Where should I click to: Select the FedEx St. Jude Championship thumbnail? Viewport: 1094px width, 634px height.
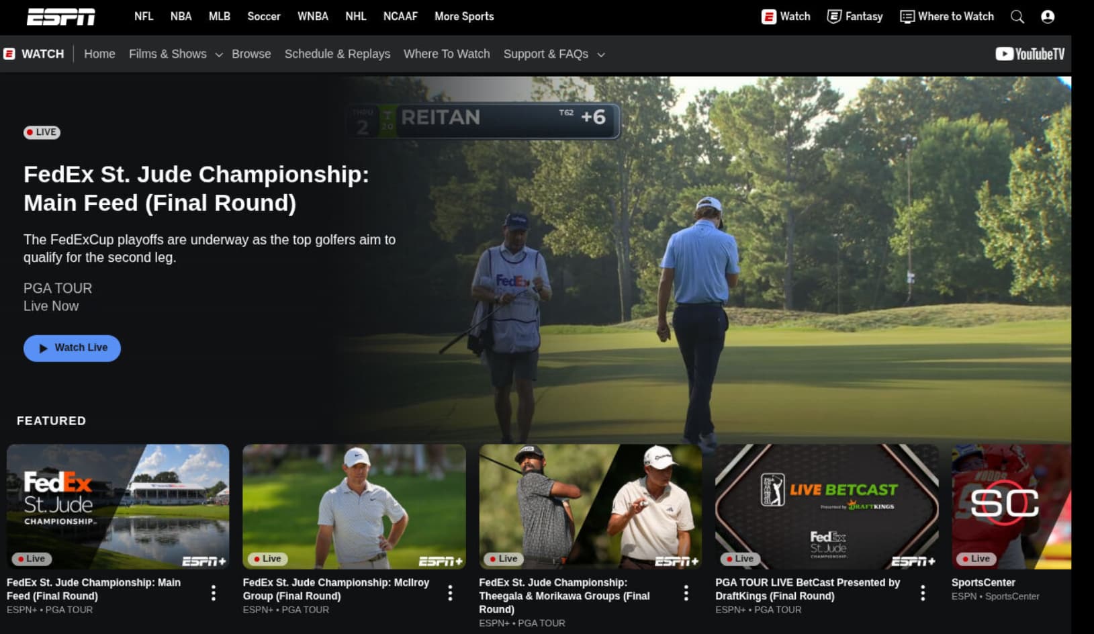pyautogui.click(x=118, y=506)
